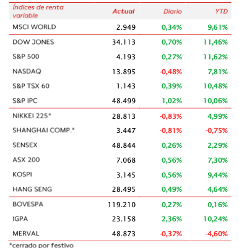The image size is (239, 248).
Task: Select the S&P 500 actual value 4.193
Action: 126,57
